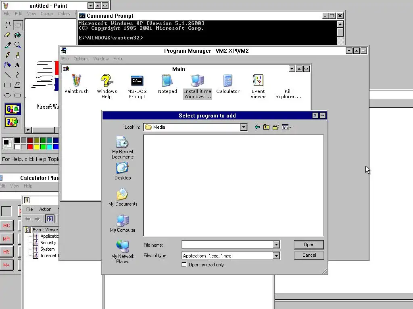Click the File name input field

click(227, 245)
